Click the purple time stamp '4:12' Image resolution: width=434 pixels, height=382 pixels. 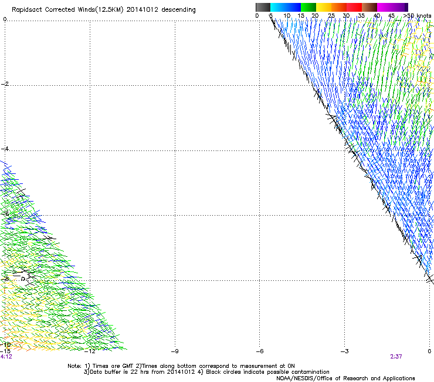pyautogui.click(x=6, y=357)
